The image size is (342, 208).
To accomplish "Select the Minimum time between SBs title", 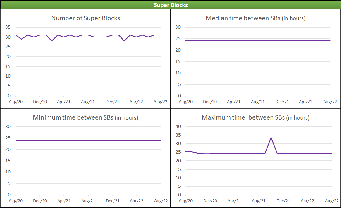I will [85, 117].
